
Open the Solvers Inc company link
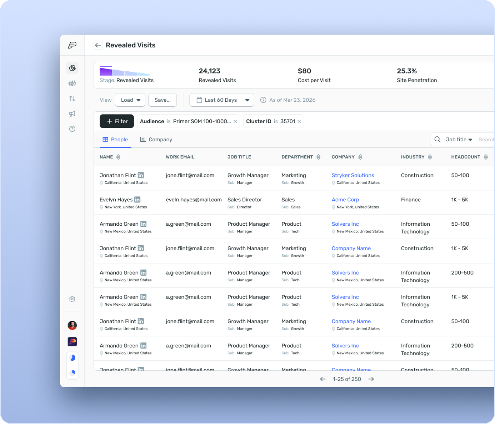point(345,224)
